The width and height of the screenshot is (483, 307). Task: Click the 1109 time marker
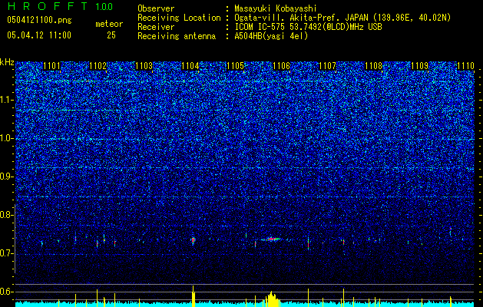[419, 66]
